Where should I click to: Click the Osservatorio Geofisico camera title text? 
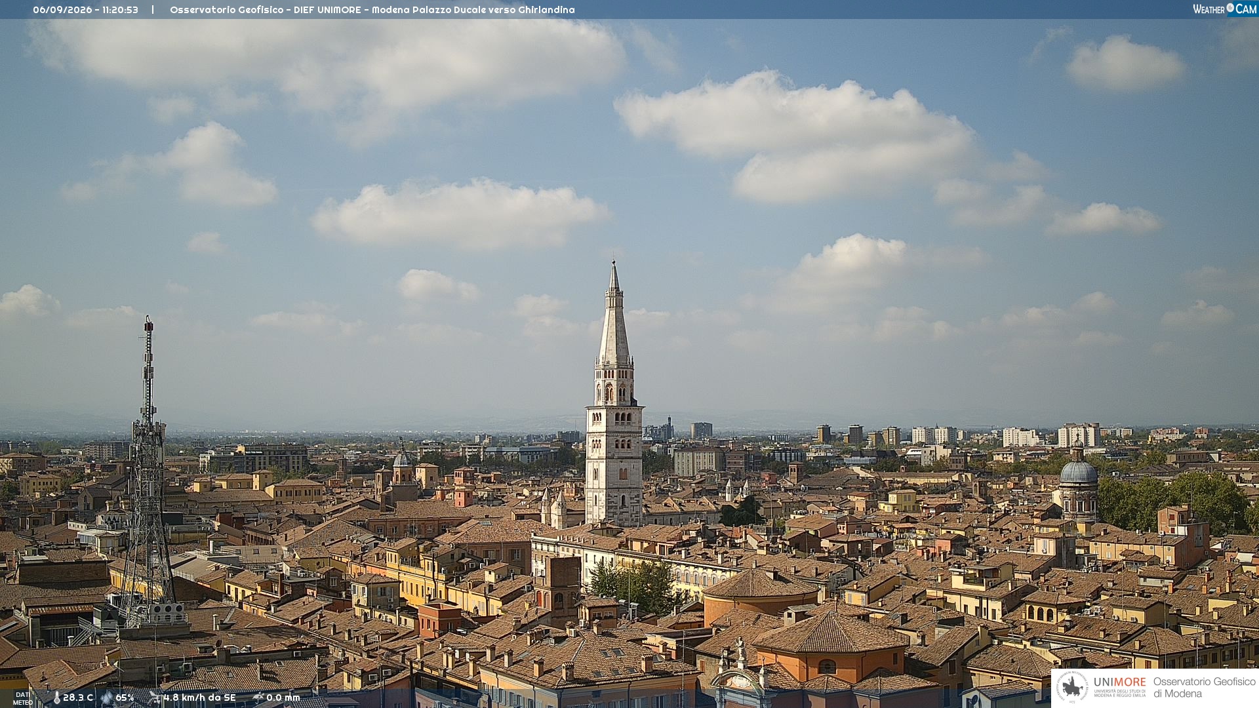click(372, 10)
